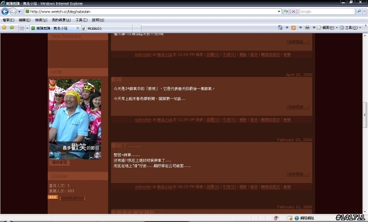Focus the Google search box
The width and height of the screenshot is (368, 222).
pos(327,11)
